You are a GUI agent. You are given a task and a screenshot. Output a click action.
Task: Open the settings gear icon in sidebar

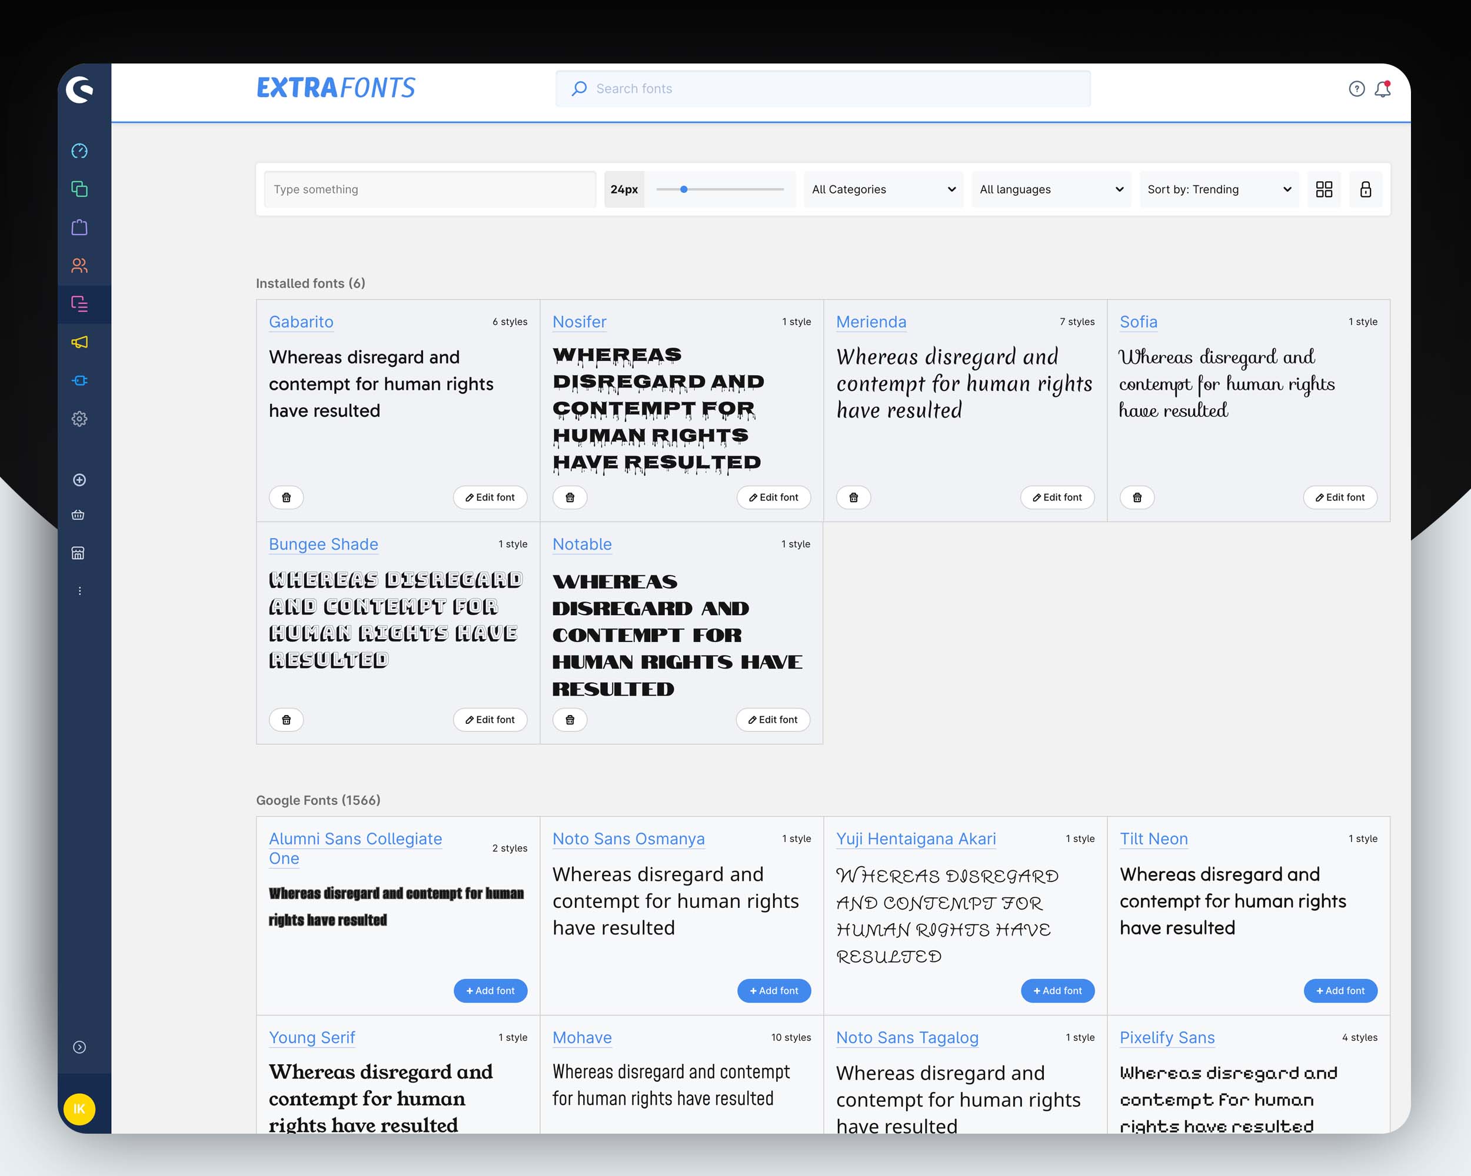click(79, 419)
